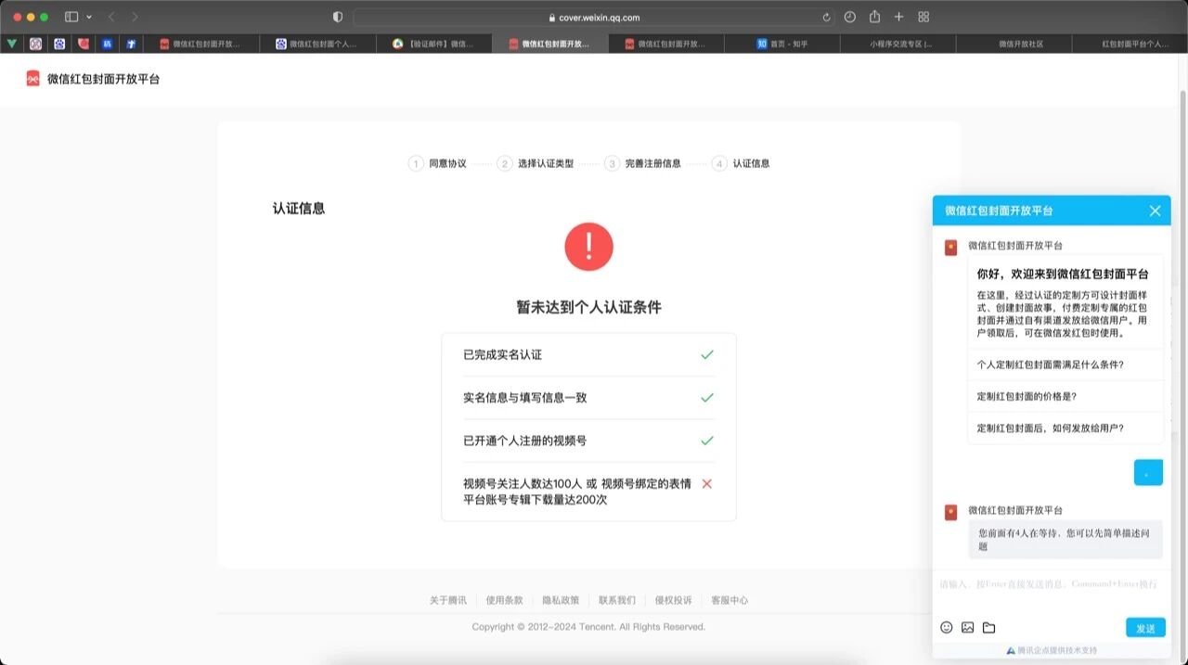Open the 使用条款 footer link
The height and width of the screenshot is (665, 1188).
[504, 600]
